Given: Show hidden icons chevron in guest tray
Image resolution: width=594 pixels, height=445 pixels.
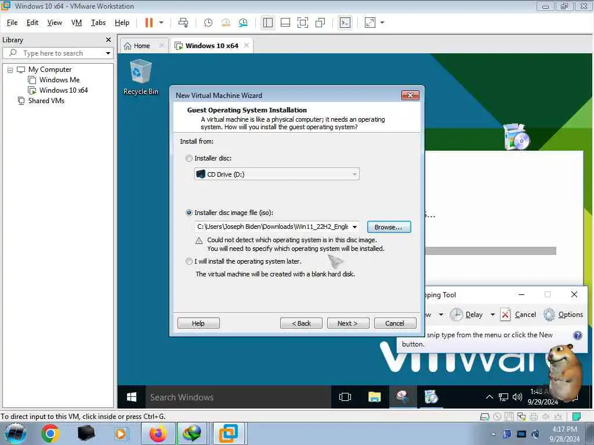Looking at the screenshot, I should coord(490,397).
